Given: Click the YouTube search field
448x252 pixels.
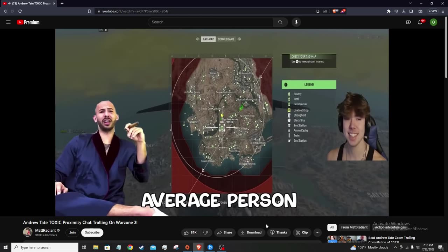Looking at the screenshot, I should (211, 22).
